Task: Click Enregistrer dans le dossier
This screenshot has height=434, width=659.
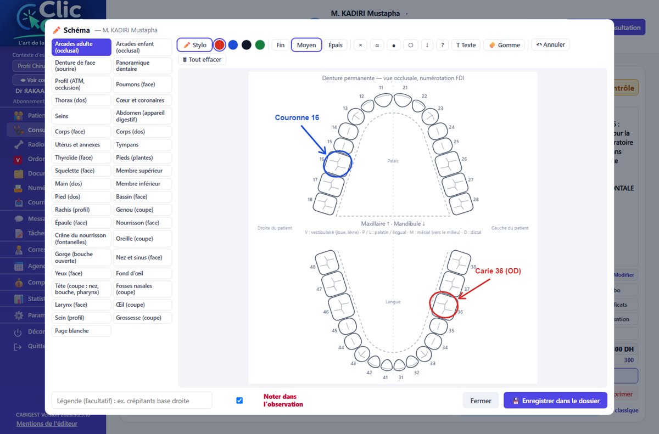Action: coord(555,401)
